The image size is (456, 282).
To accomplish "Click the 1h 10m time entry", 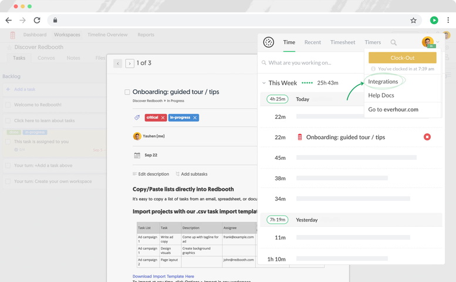I will tap(276, 259).
